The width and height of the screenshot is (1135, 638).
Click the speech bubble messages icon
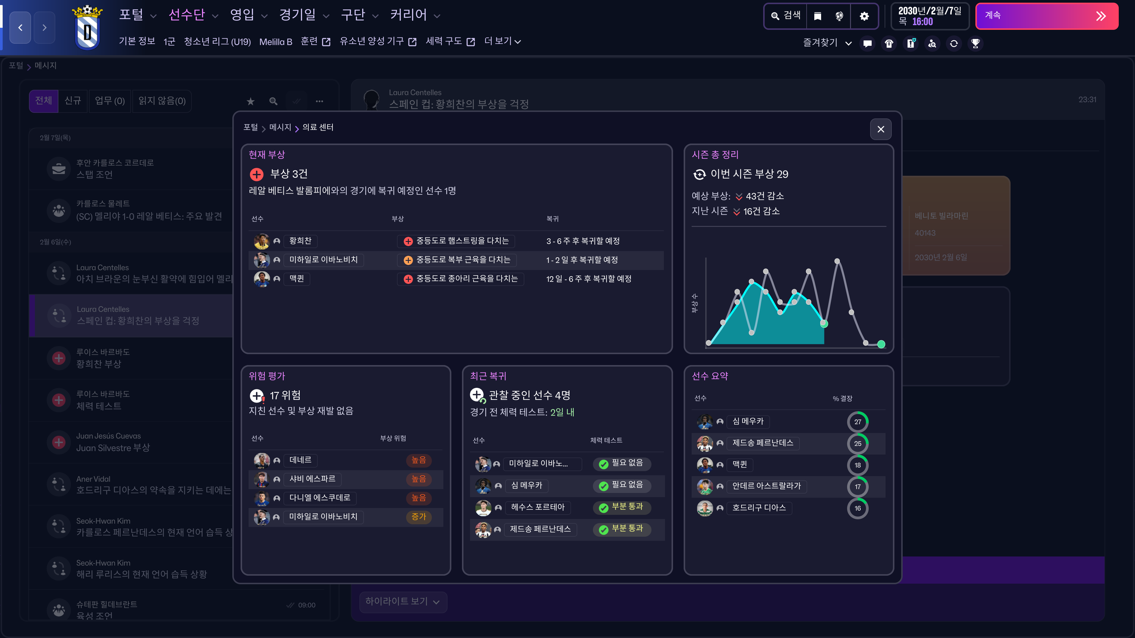tap(868, 43)
